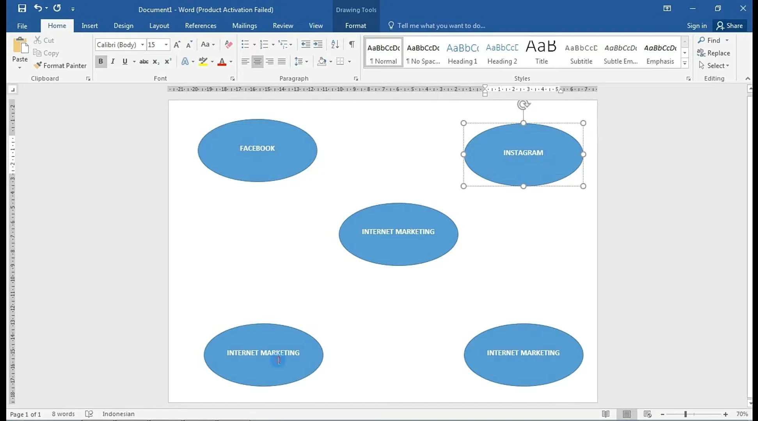Open the Font size dropdown
758x421 pixels.
(x=166, y=44)
